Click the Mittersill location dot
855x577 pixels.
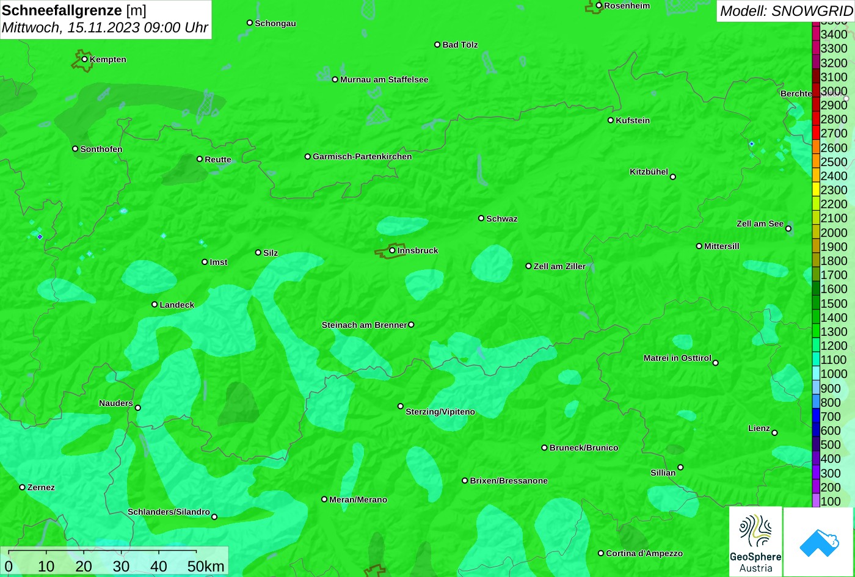[699, 246]
